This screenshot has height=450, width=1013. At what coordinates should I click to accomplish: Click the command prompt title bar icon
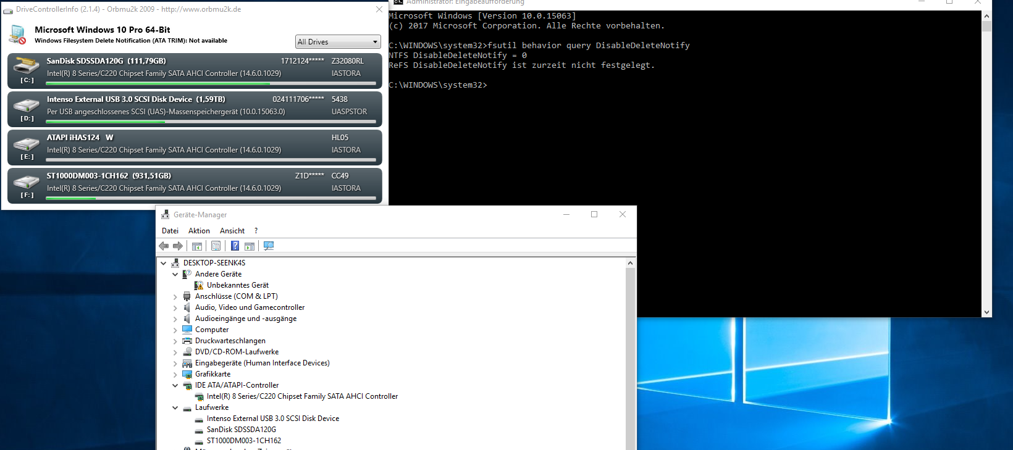[398, 2]
